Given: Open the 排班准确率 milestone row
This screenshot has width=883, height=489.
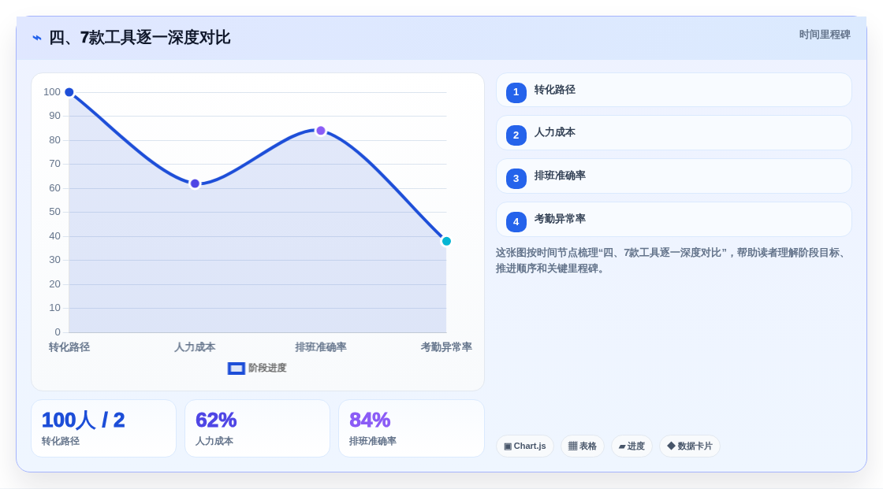Looking at the screenshot, I should 673,176.
